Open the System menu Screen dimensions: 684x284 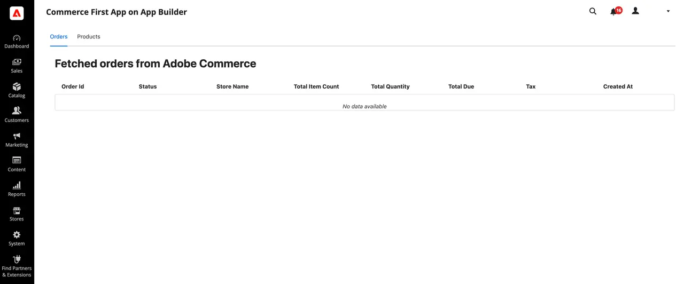click(x=17, y=239)
